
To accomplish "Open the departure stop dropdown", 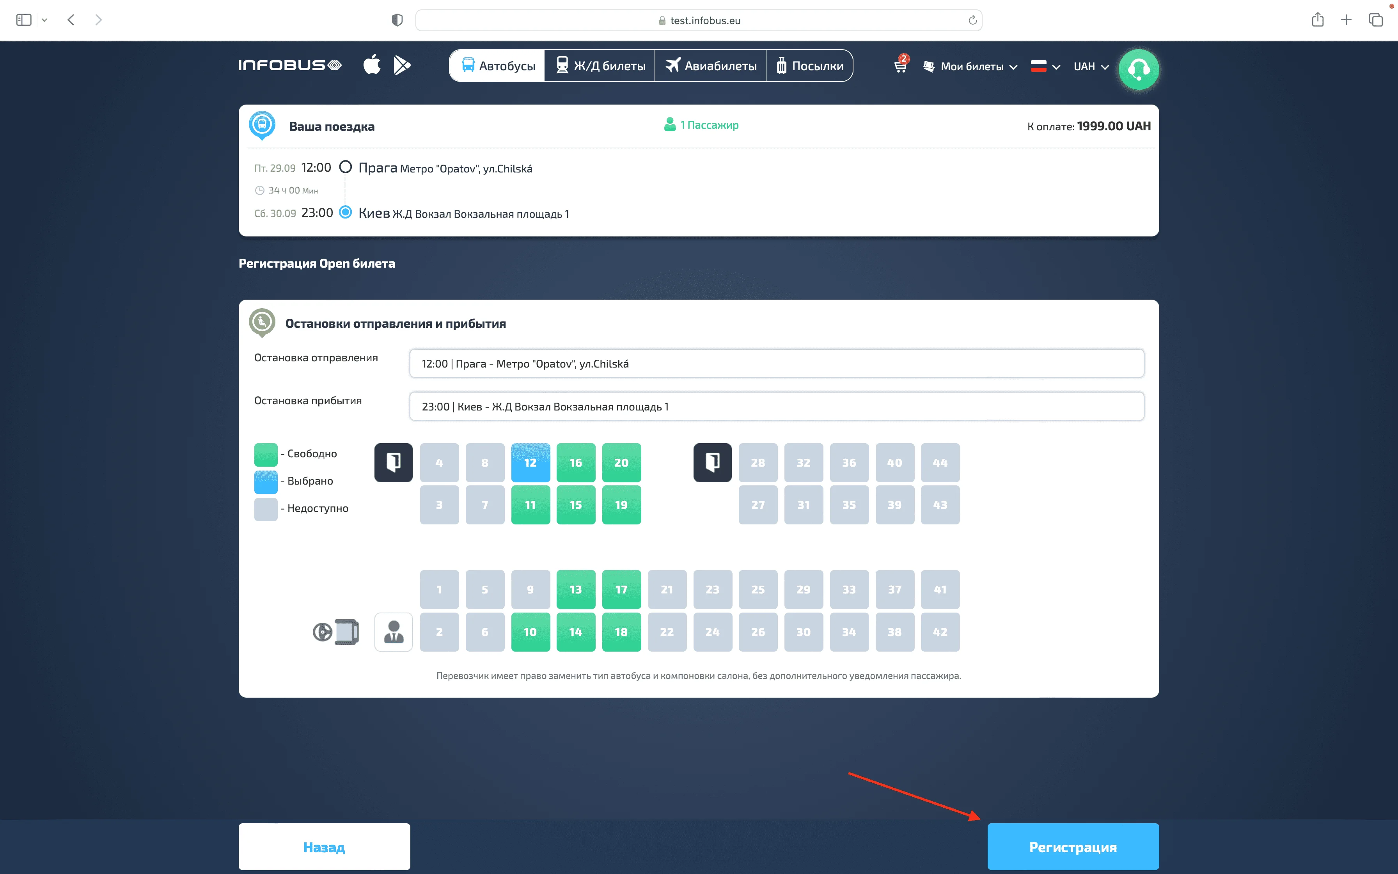I will click(x=776, y=364).
